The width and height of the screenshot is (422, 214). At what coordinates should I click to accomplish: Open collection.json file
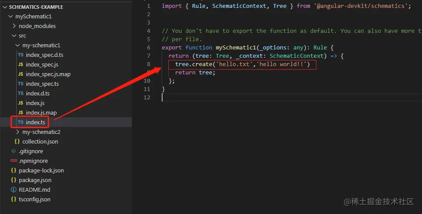pyautogui.click(x=40, y=142)
